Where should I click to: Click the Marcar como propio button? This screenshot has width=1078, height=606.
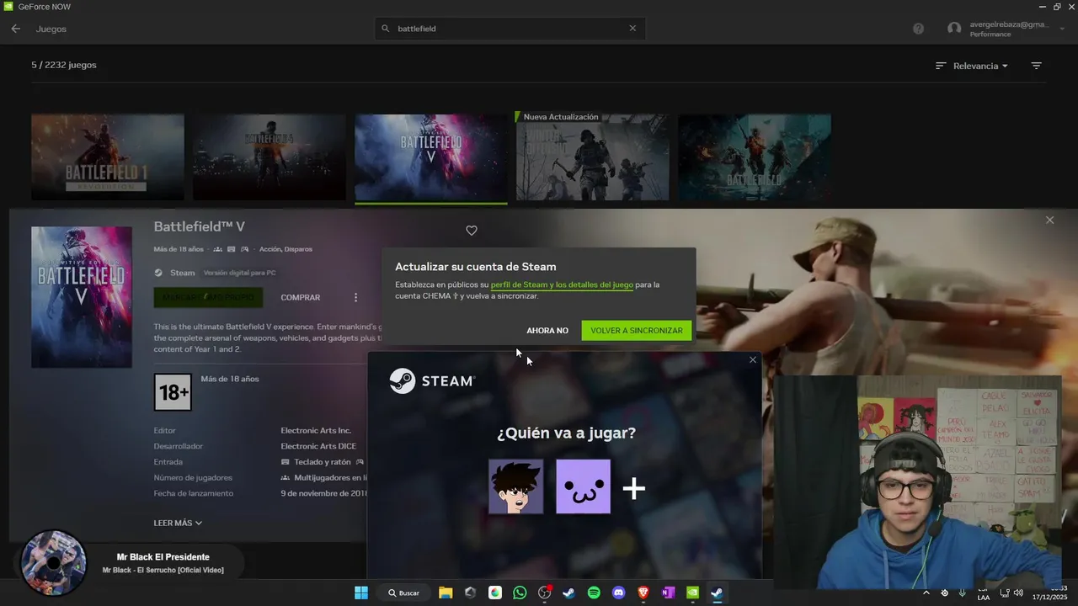[208, 297]
